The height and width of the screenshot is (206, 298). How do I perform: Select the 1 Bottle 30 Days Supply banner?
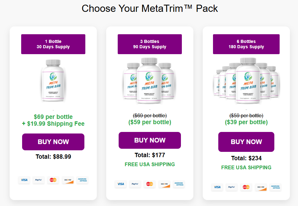tap(53, 44)
